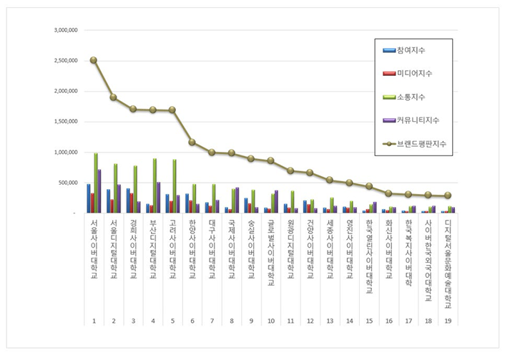Select the line marker above 글로벌사이버대학교
This screenshot has height=353, width=505.
(x=270, y=160)
